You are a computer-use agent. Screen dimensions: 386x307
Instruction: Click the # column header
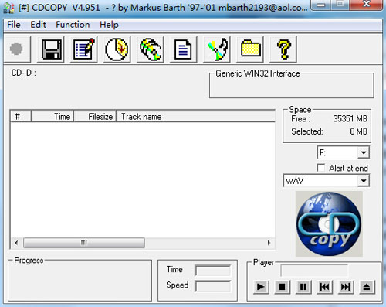21,117
